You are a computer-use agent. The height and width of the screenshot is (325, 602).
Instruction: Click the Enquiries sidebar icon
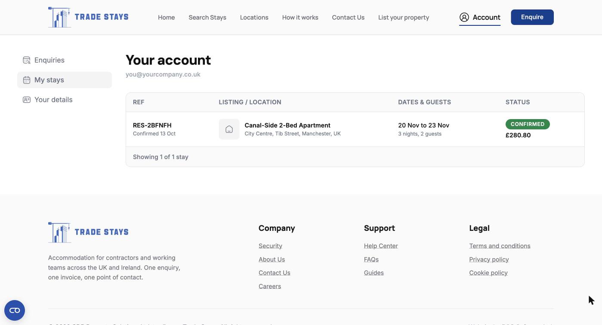27,60
